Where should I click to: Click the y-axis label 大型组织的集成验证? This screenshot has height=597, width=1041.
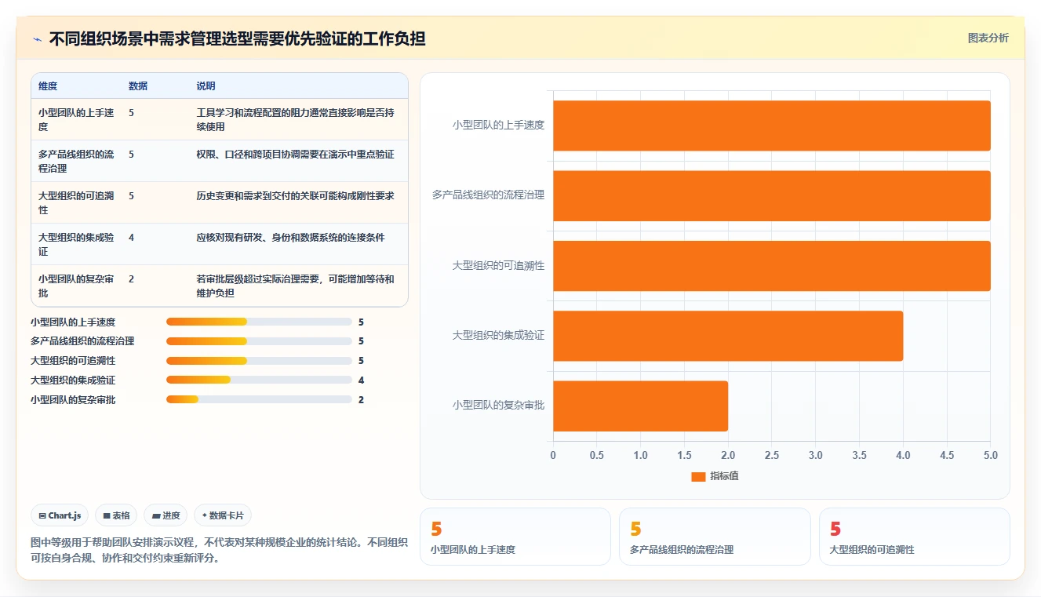click(x=498, y=336)
